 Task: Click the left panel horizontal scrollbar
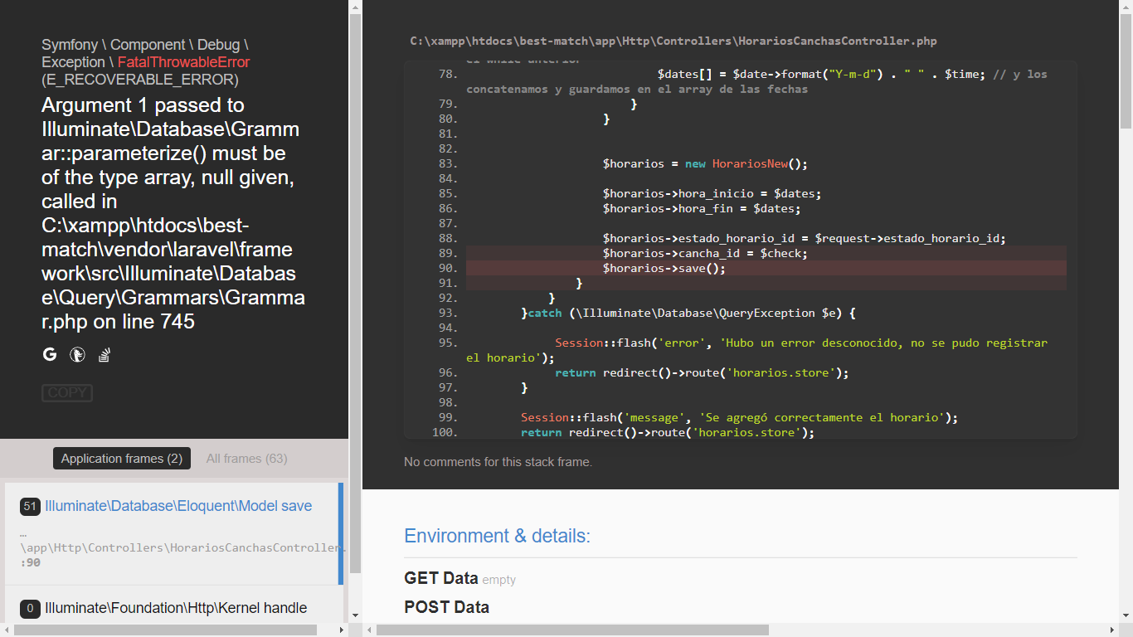click(x=166, y=630)
